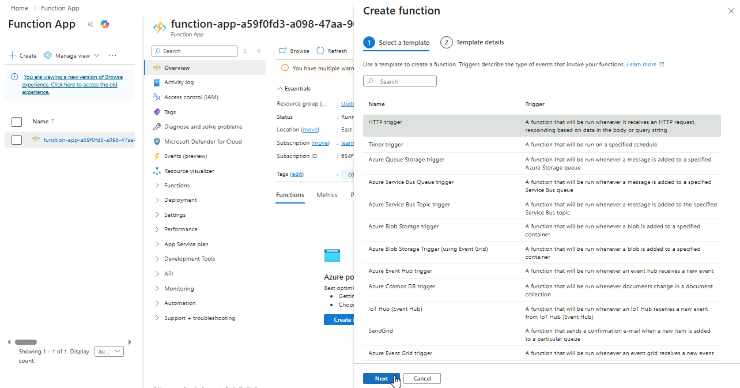Expand the Functions menu section
This screenshot has height=388, width=740.
[176, 186]
